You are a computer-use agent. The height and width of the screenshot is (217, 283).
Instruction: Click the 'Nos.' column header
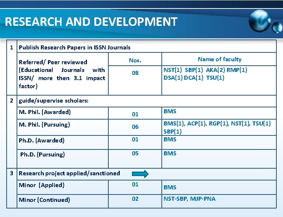click(135, 60)
